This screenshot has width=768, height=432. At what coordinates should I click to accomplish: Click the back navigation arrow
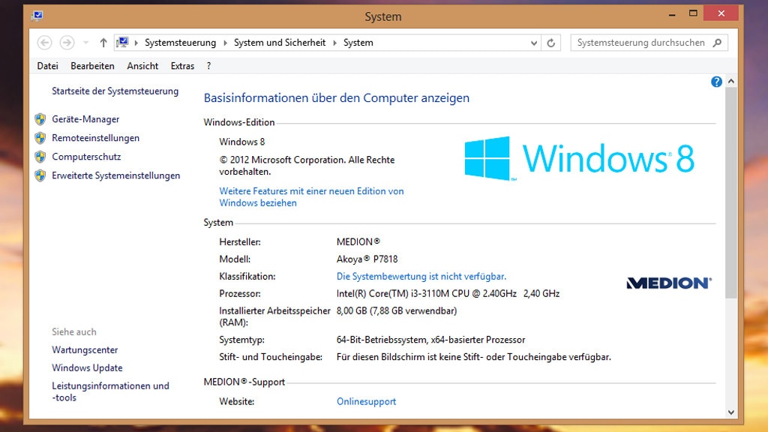44,43
